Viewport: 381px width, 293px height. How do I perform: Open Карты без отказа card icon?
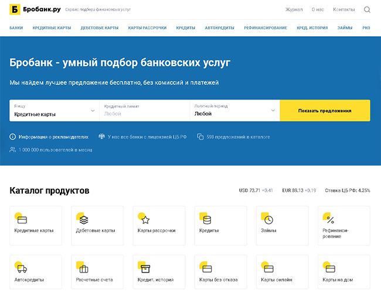[x=206, y=267]
